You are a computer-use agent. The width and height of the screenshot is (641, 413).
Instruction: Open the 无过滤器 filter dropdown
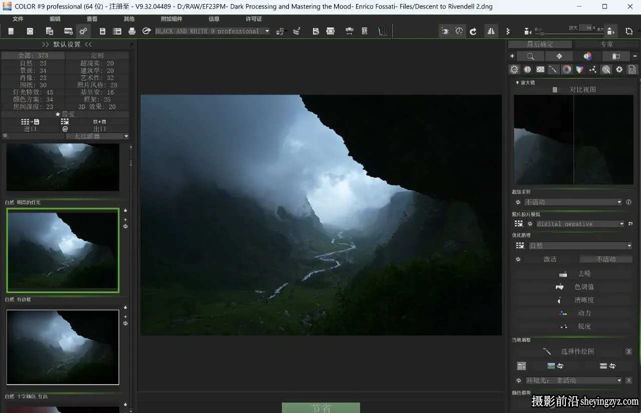coord(97,136)
